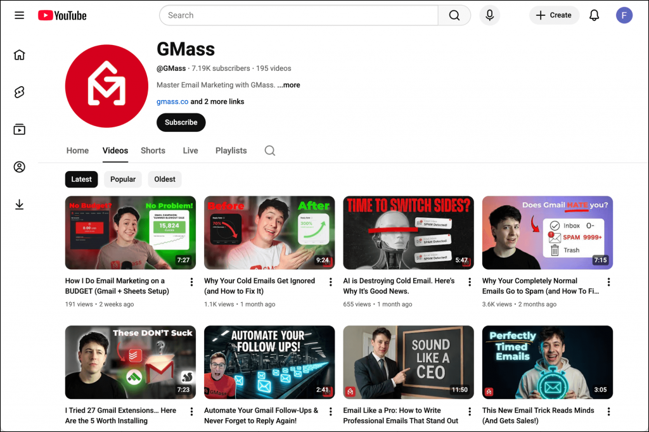The image size is (649, 432).
Task: Click the YouTube logo
Action: [x=62, y=15]
